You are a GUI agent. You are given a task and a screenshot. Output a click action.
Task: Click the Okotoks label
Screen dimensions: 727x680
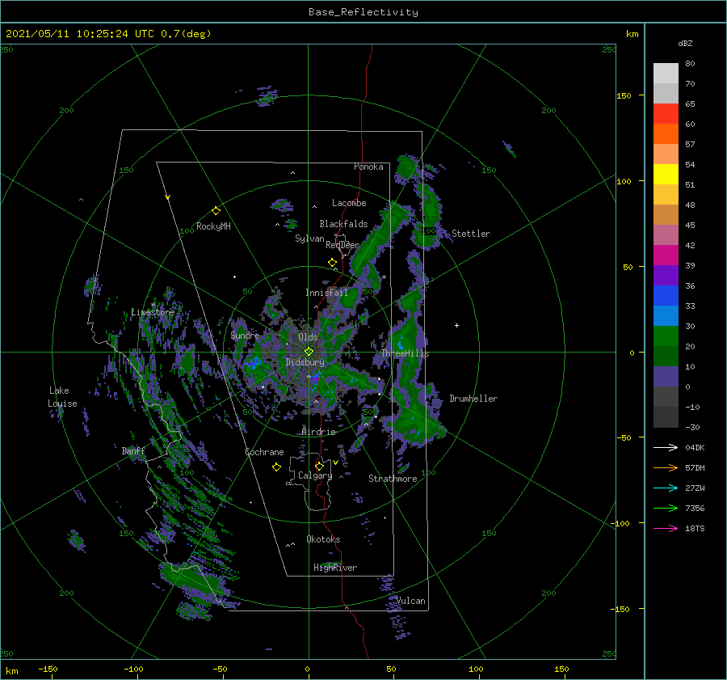coord(323,539)
